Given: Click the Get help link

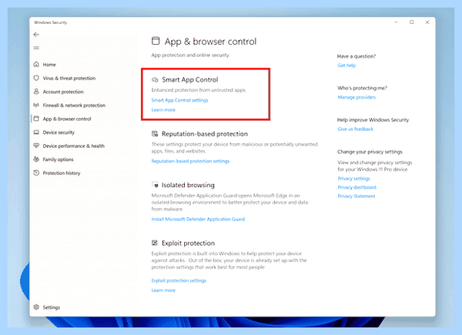Looking at the screenshot, I should [x=346, y=65].
